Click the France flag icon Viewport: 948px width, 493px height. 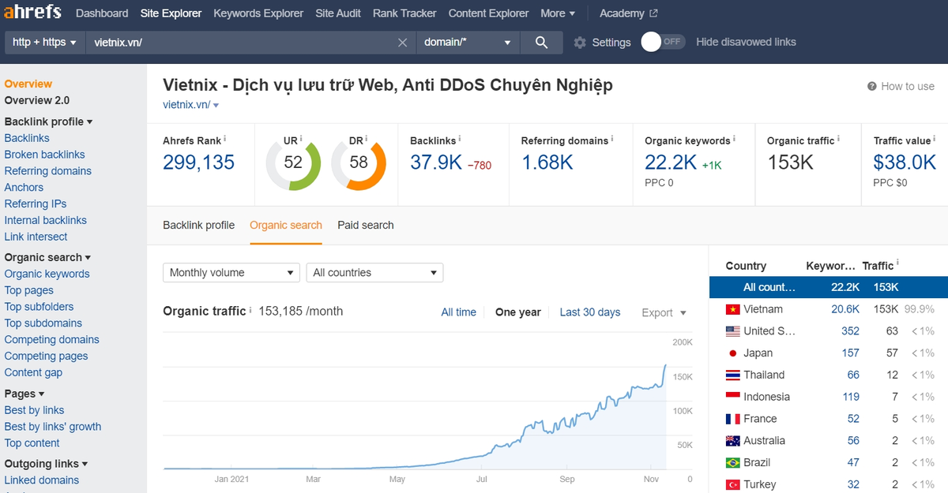click(x=732, y=419)
